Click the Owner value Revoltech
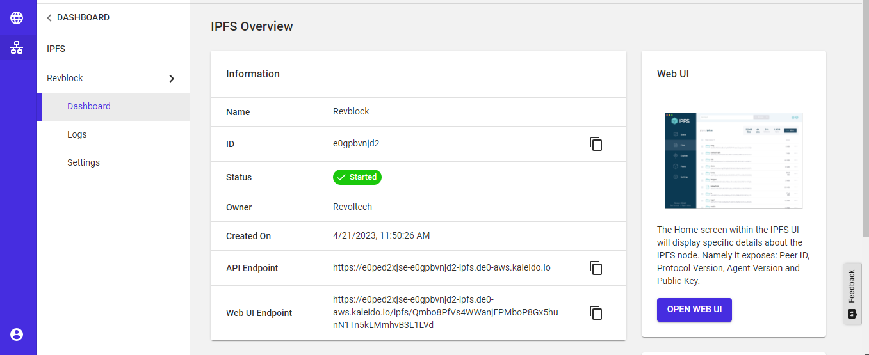 pos(352,207)
